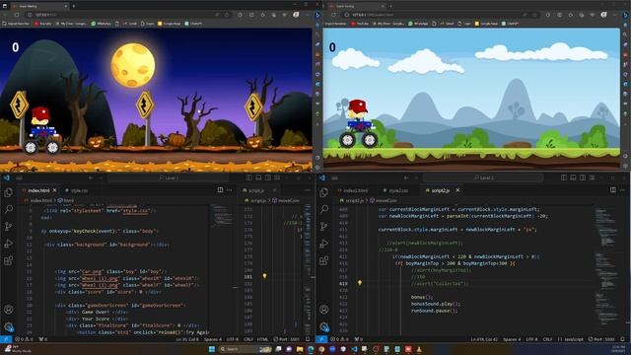Close the script2.js tab
The width and height of the screenshot is (631, 355).
pyautogui.click(x=457, y=190)
